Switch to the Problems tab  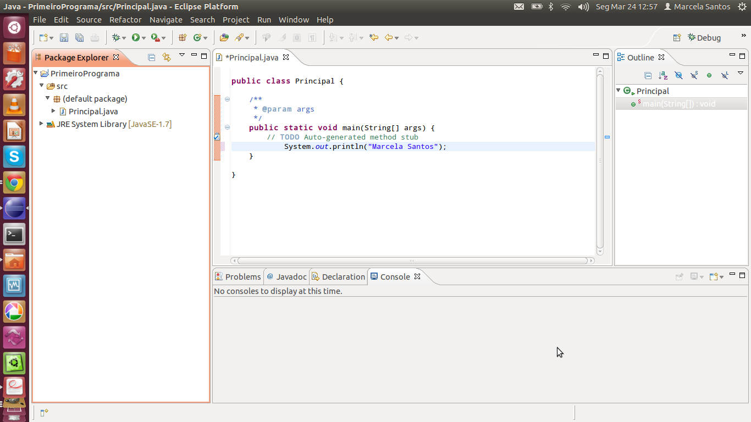[x=238, y=277]
